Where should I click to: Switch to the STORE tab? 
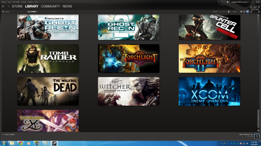point(17,6)
